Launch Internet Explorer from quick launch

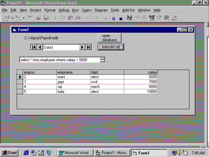pos(26,153)
